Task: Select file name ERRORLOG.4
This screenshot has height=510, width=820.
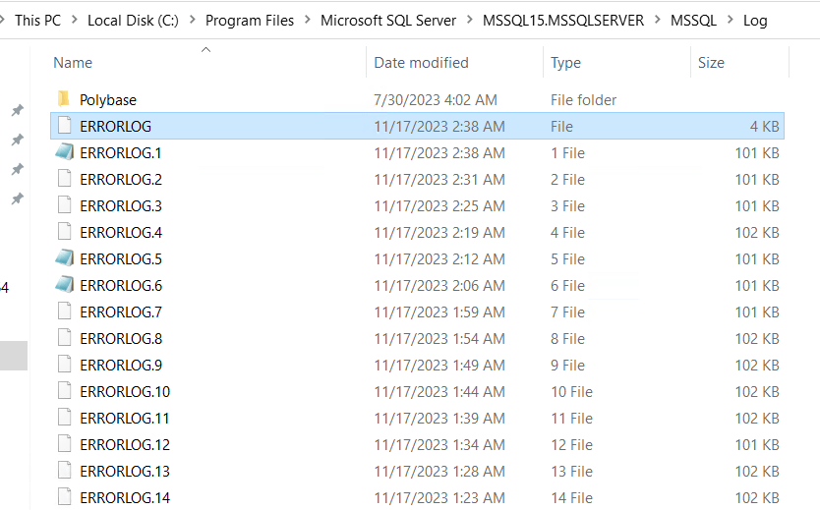Action: [121, 233]
